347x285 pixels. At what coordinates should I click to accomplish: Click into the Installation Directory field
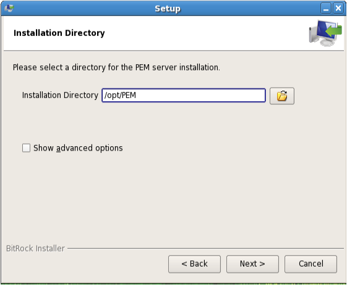pos(184,96)
